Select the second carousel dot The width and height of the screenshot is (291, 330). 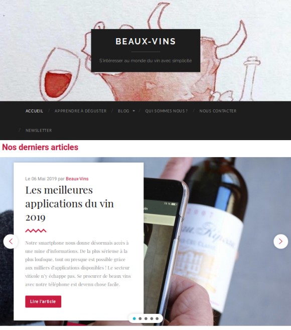pyautogui.click(x=140, y=318)
